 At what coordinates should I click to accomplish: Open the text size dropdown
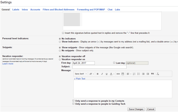point(91,74)
